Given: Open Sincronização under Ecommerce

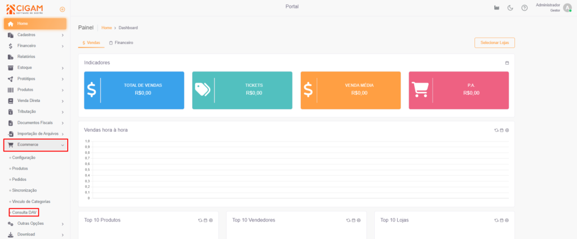Looking at the screenshot, I should [x=24, y=191].
